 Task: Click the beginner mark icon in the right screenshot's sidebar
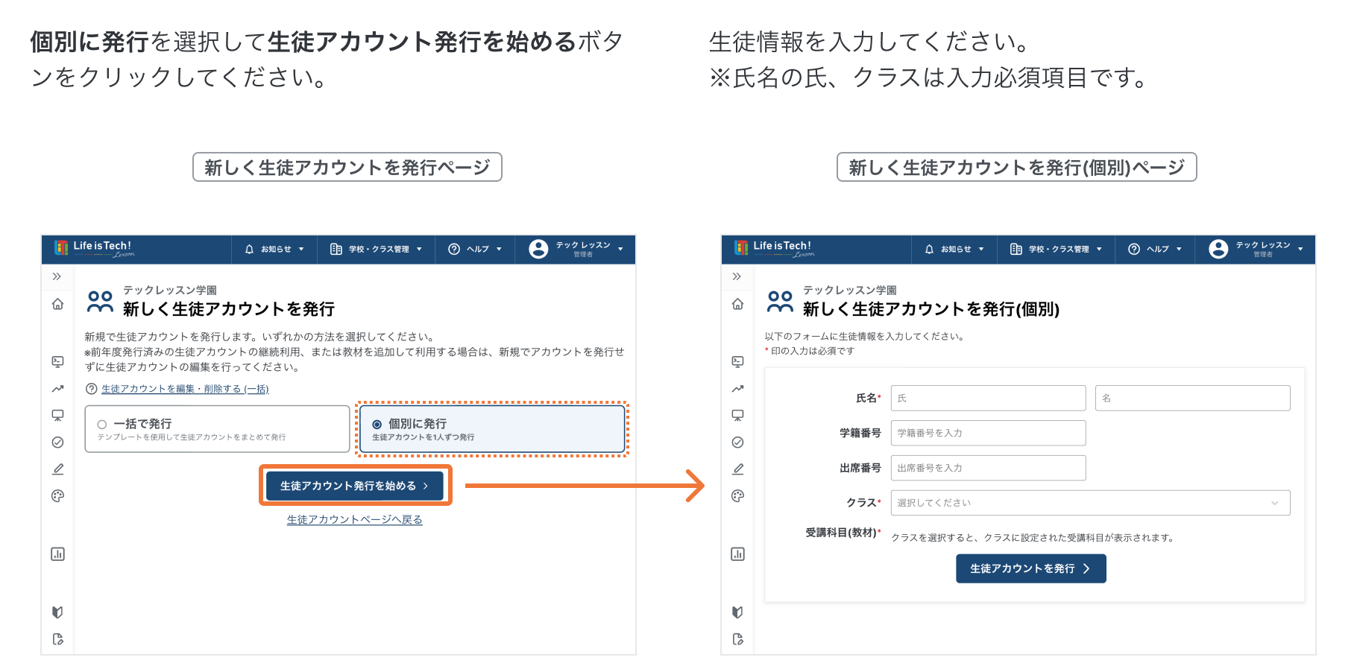pos(737,612)
